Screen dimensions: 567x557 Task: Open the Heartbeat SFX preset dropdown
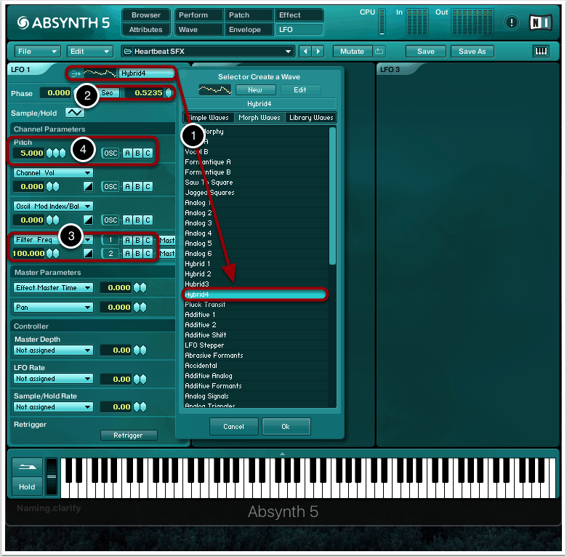pos(207,52)
